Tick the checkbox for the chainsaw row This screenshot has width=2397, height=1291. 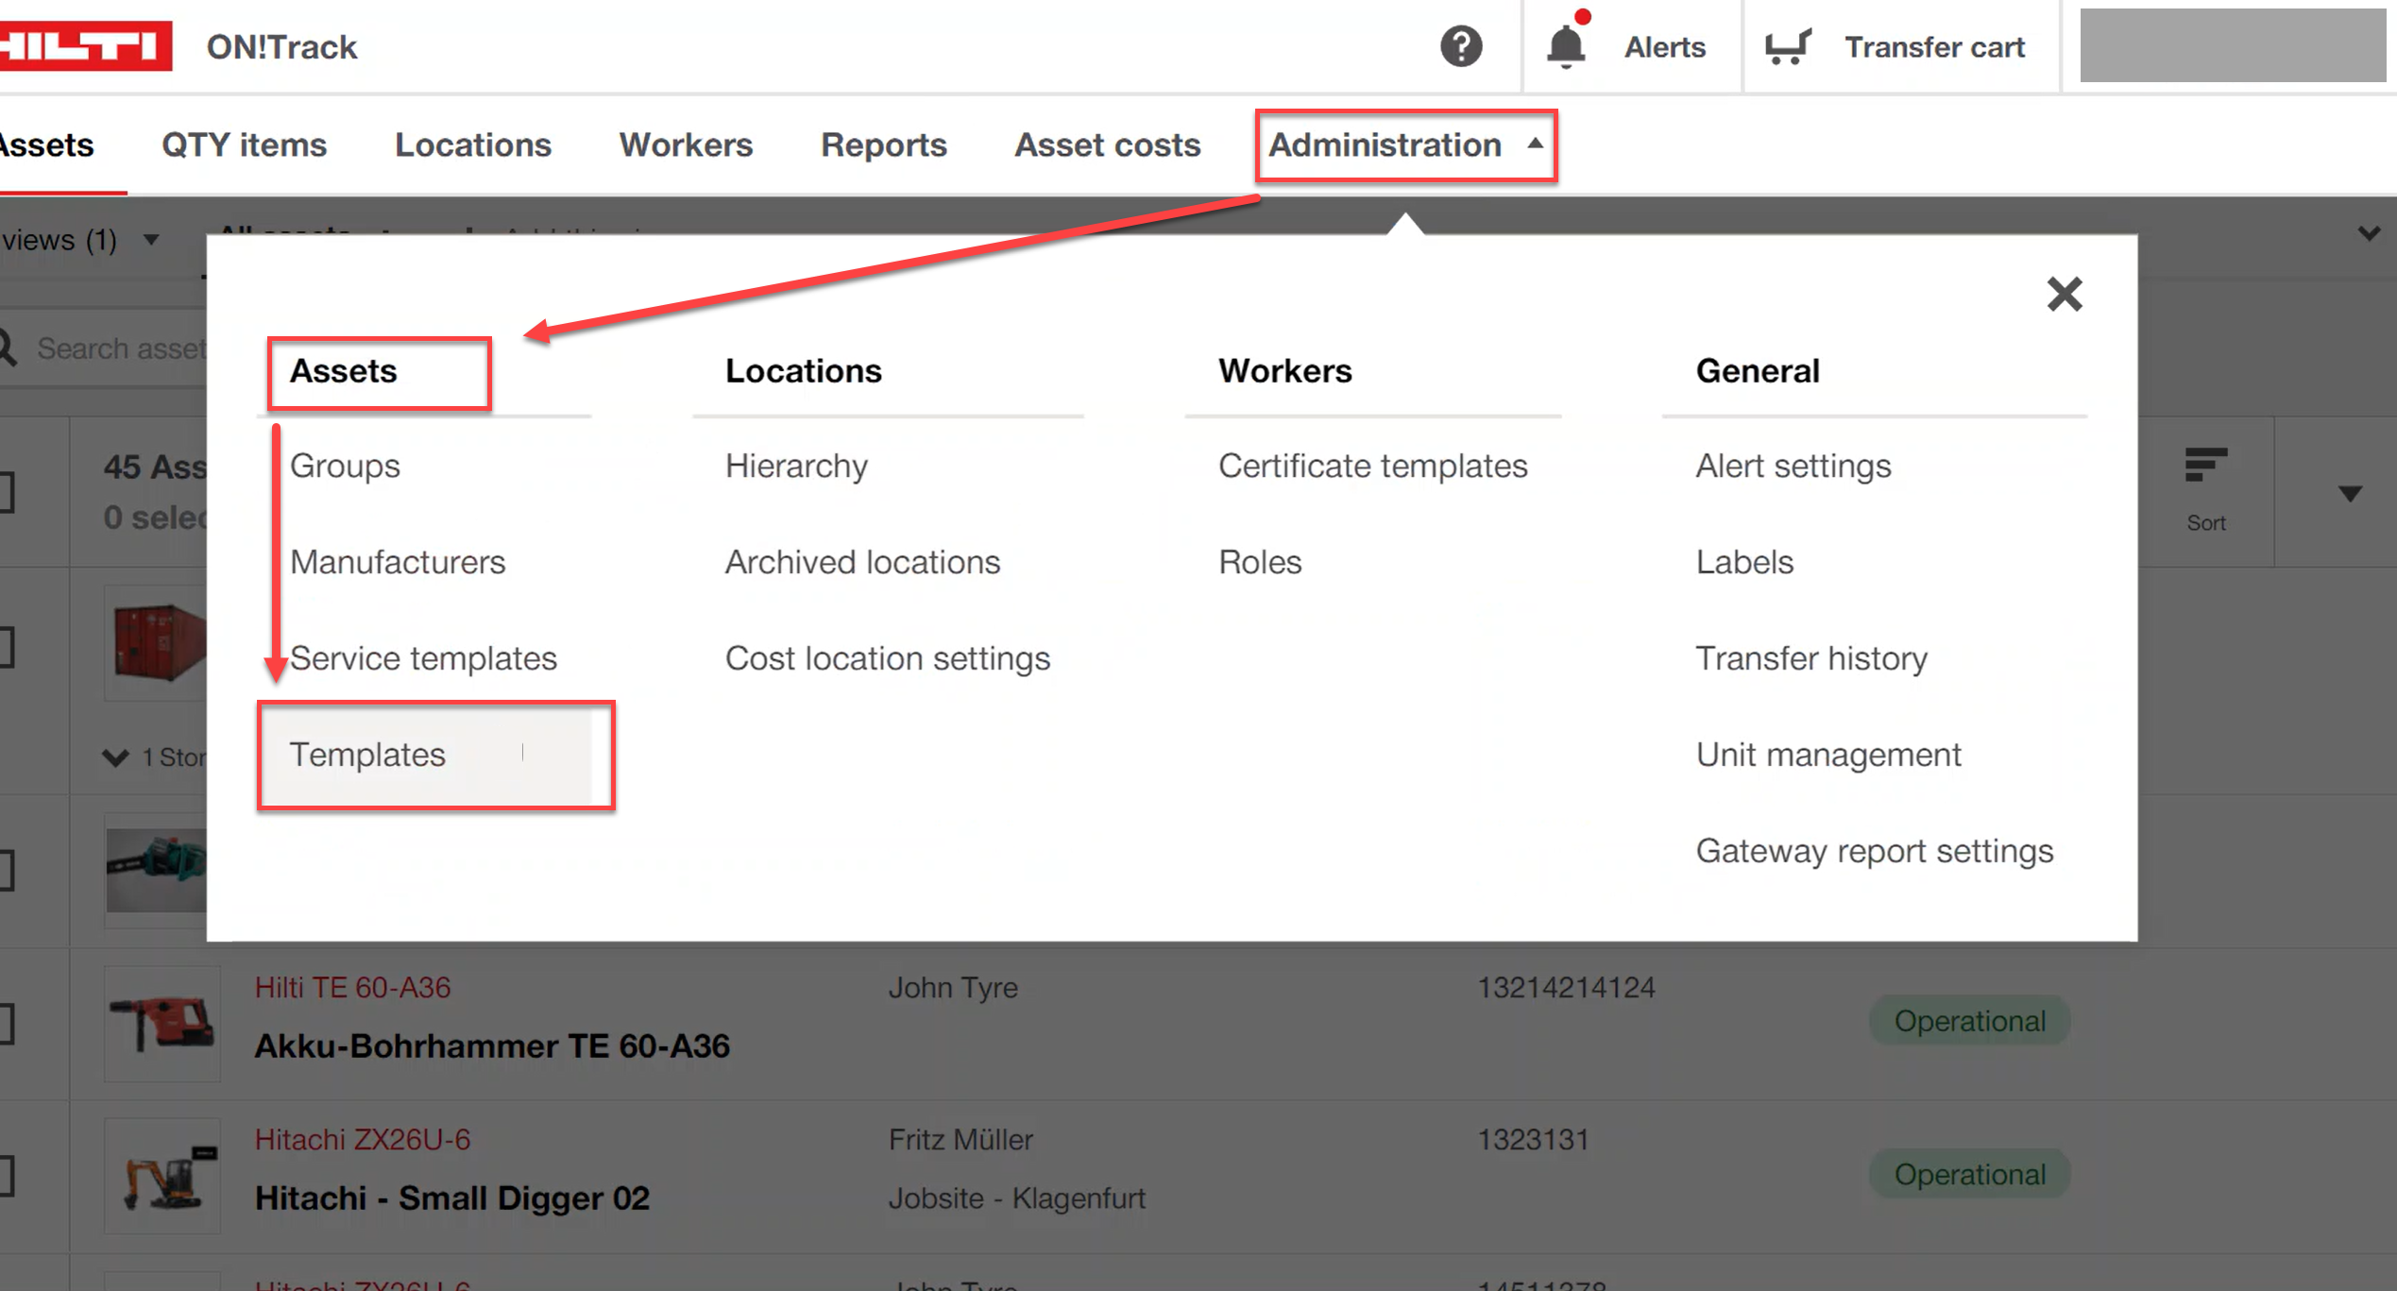pyautogui.click(x=6, y=870)
